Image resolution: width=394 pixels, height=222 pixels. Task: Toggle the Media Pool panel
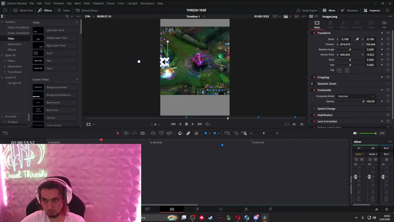pos(23,10)
